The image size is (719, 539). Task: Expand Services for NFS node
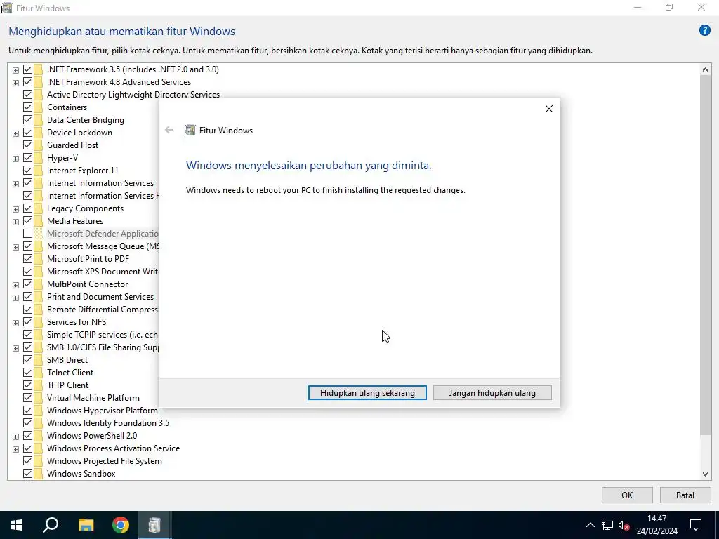15,323
